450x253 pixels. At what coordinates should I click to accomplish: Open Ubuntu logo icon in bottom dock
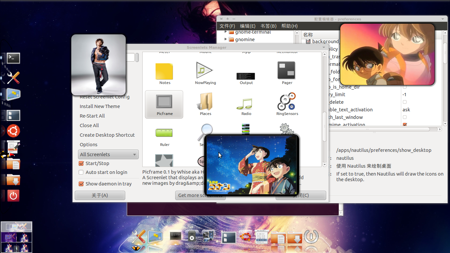(x=245, y=236)
